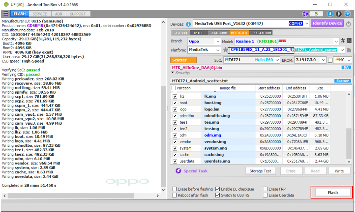Click the Start address column header
This screenshot has height=212, width=355.
point(269,88)
